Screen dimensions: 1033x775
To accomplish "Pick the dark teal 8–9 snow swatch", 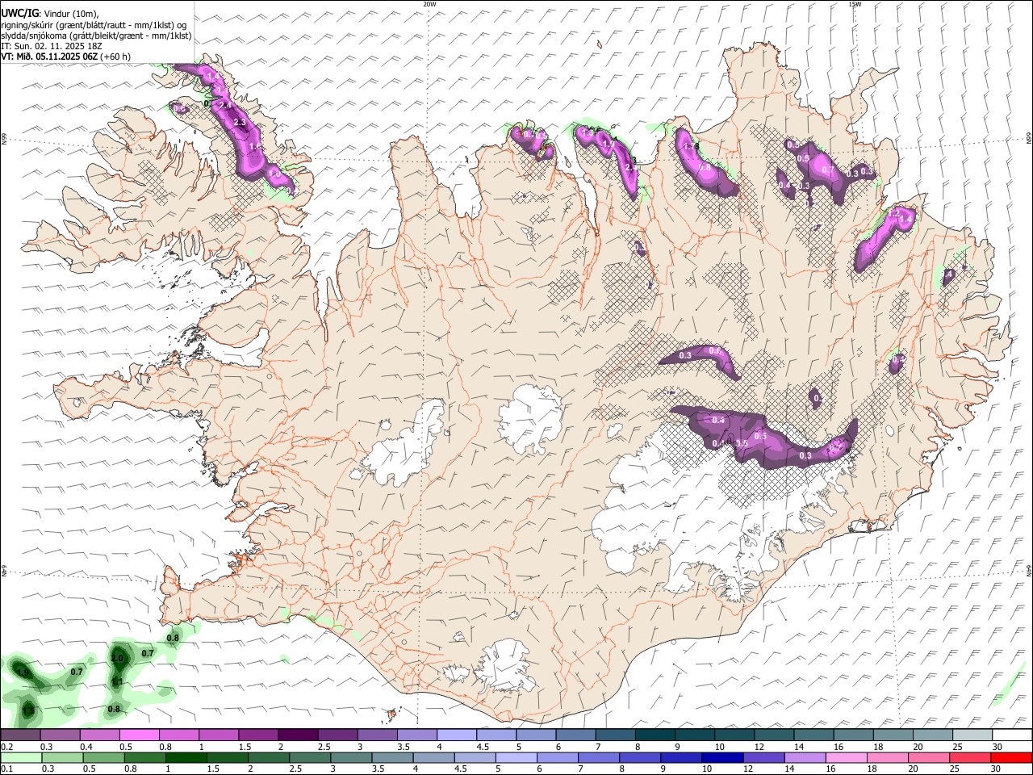I will (655, 735).
